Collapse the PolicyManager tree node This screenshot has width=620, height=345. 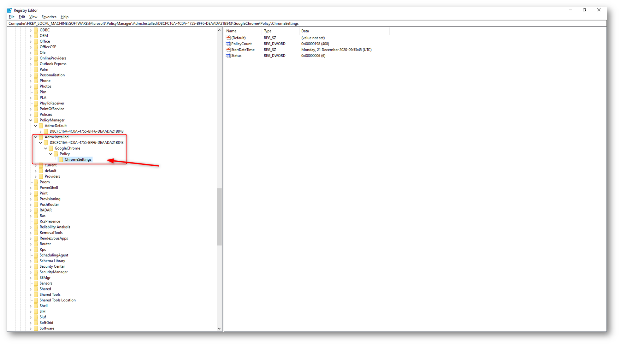point(31,120)
